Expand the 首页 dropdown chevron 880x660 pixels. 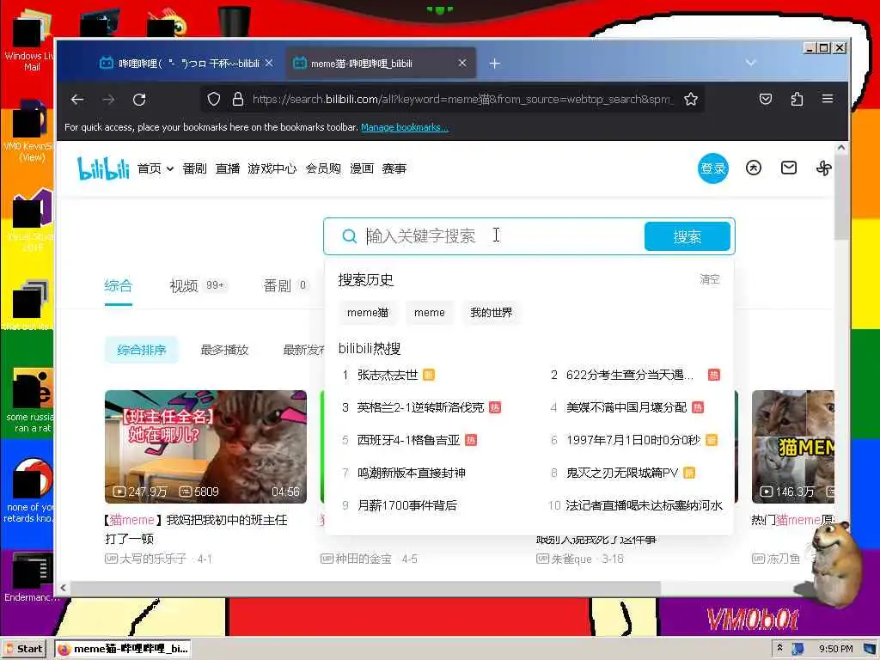pyautogui.click(x=169, y=168)
